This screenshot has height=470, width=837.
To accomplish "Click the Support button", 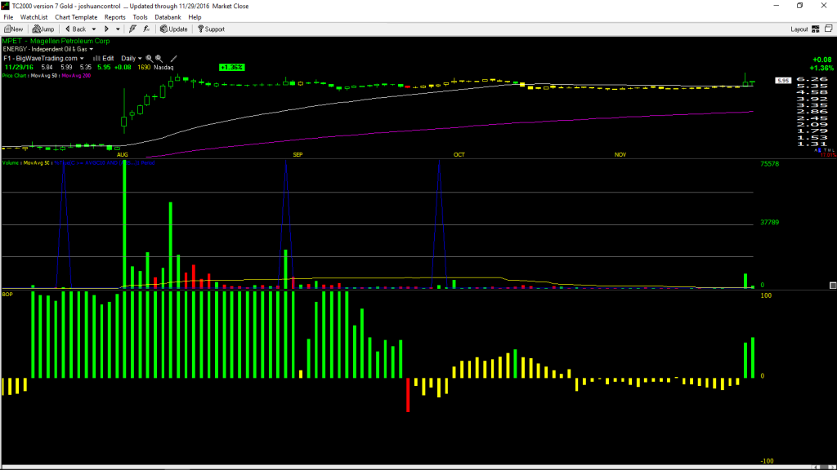I will coord(211,29).
